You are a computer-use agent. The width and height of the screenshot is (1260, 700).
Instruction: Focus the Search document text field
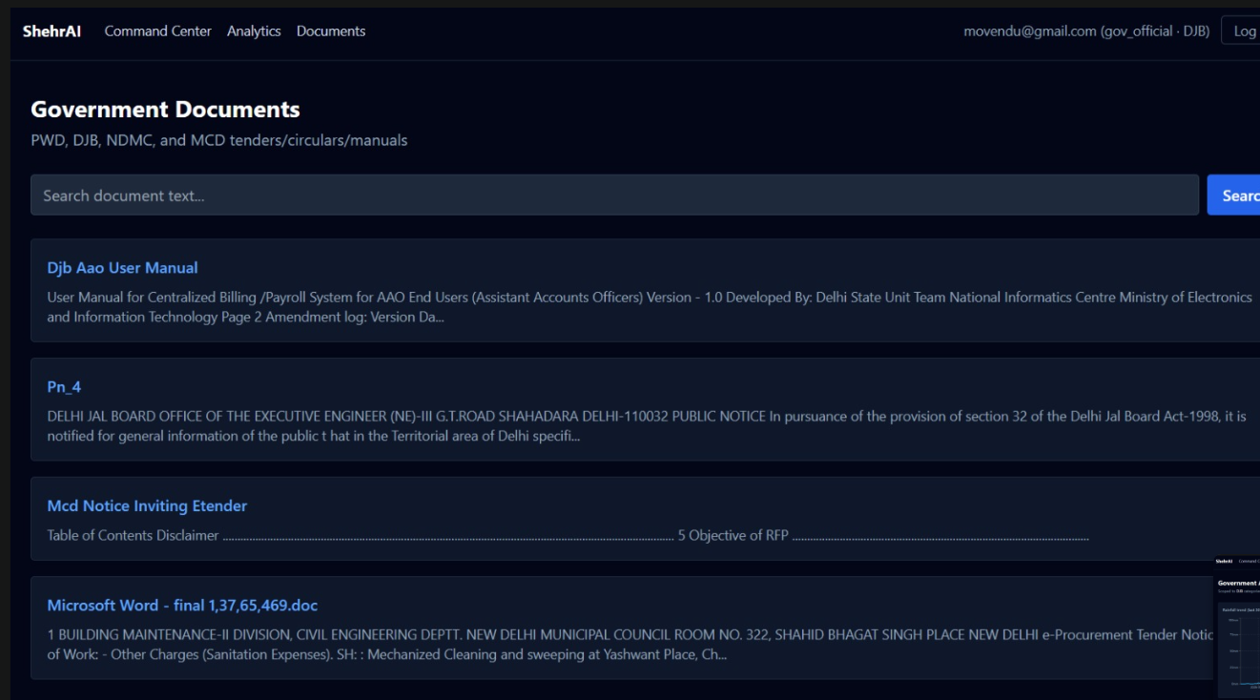point(614,195)
